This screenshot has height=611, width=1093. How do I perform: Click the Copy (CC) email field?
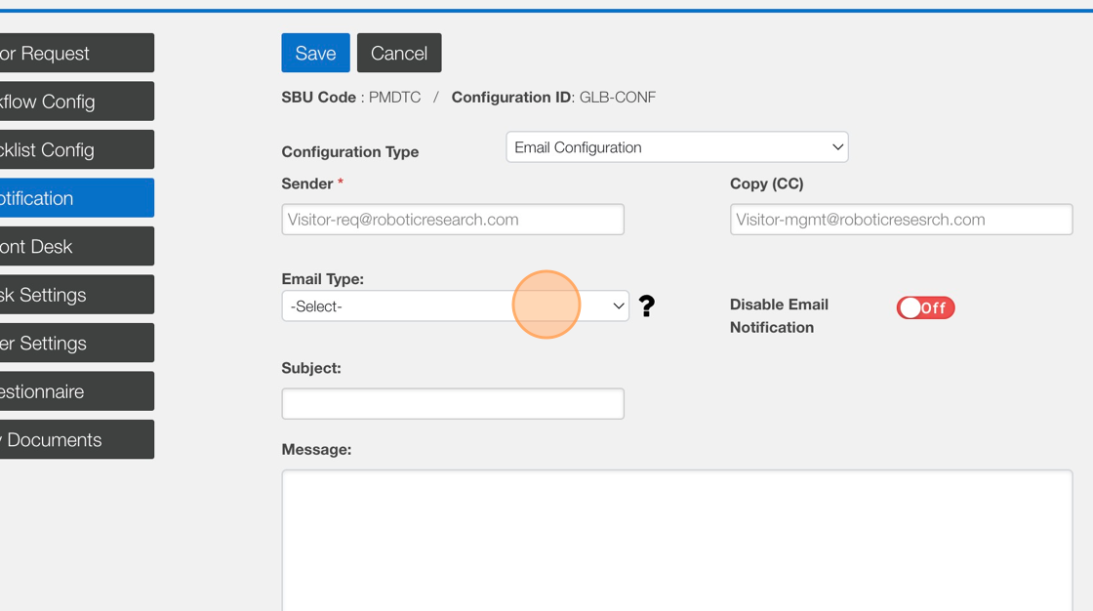[x=901, y=220]
